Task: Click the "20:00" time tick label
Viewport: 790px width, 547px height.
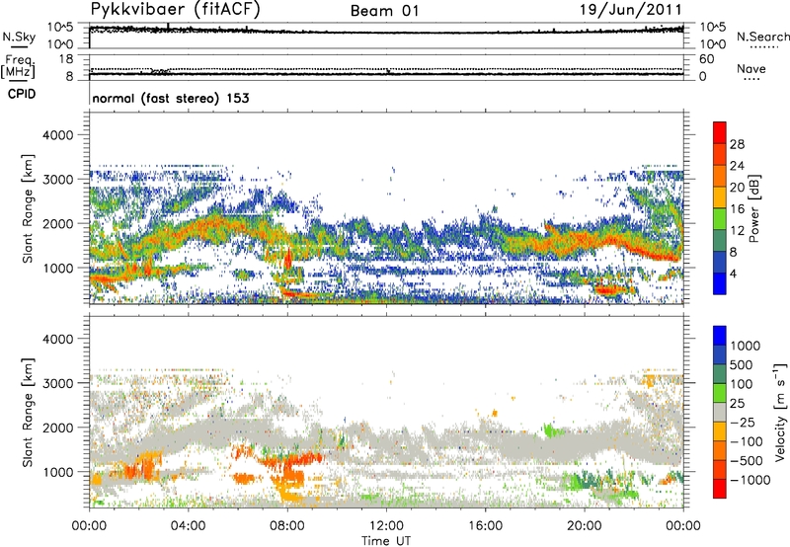Action: click(x=584, y=526)
